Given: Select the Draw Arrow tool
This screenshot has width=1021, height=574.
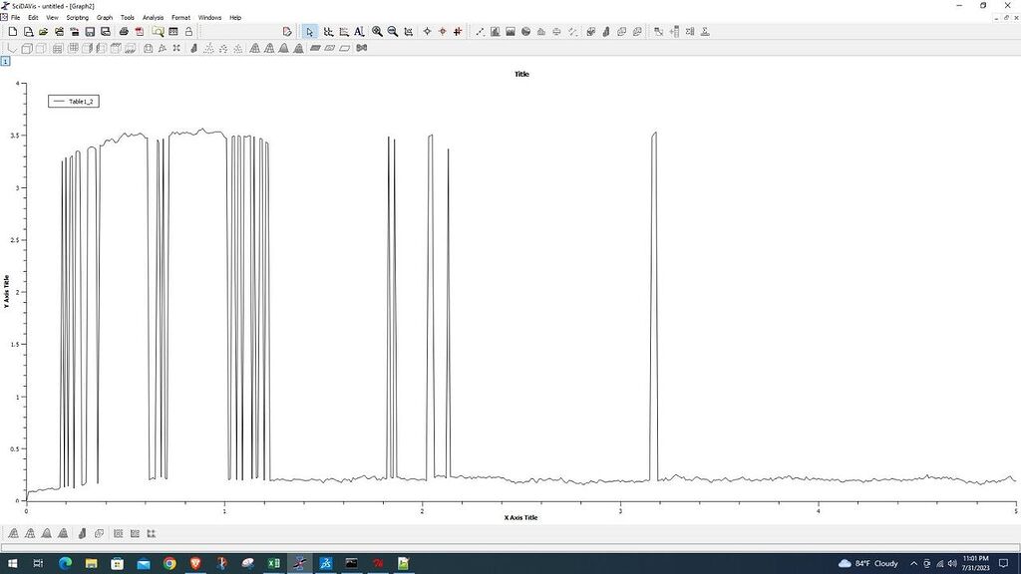Looking at the screenshot, I should tap(480, 31).
